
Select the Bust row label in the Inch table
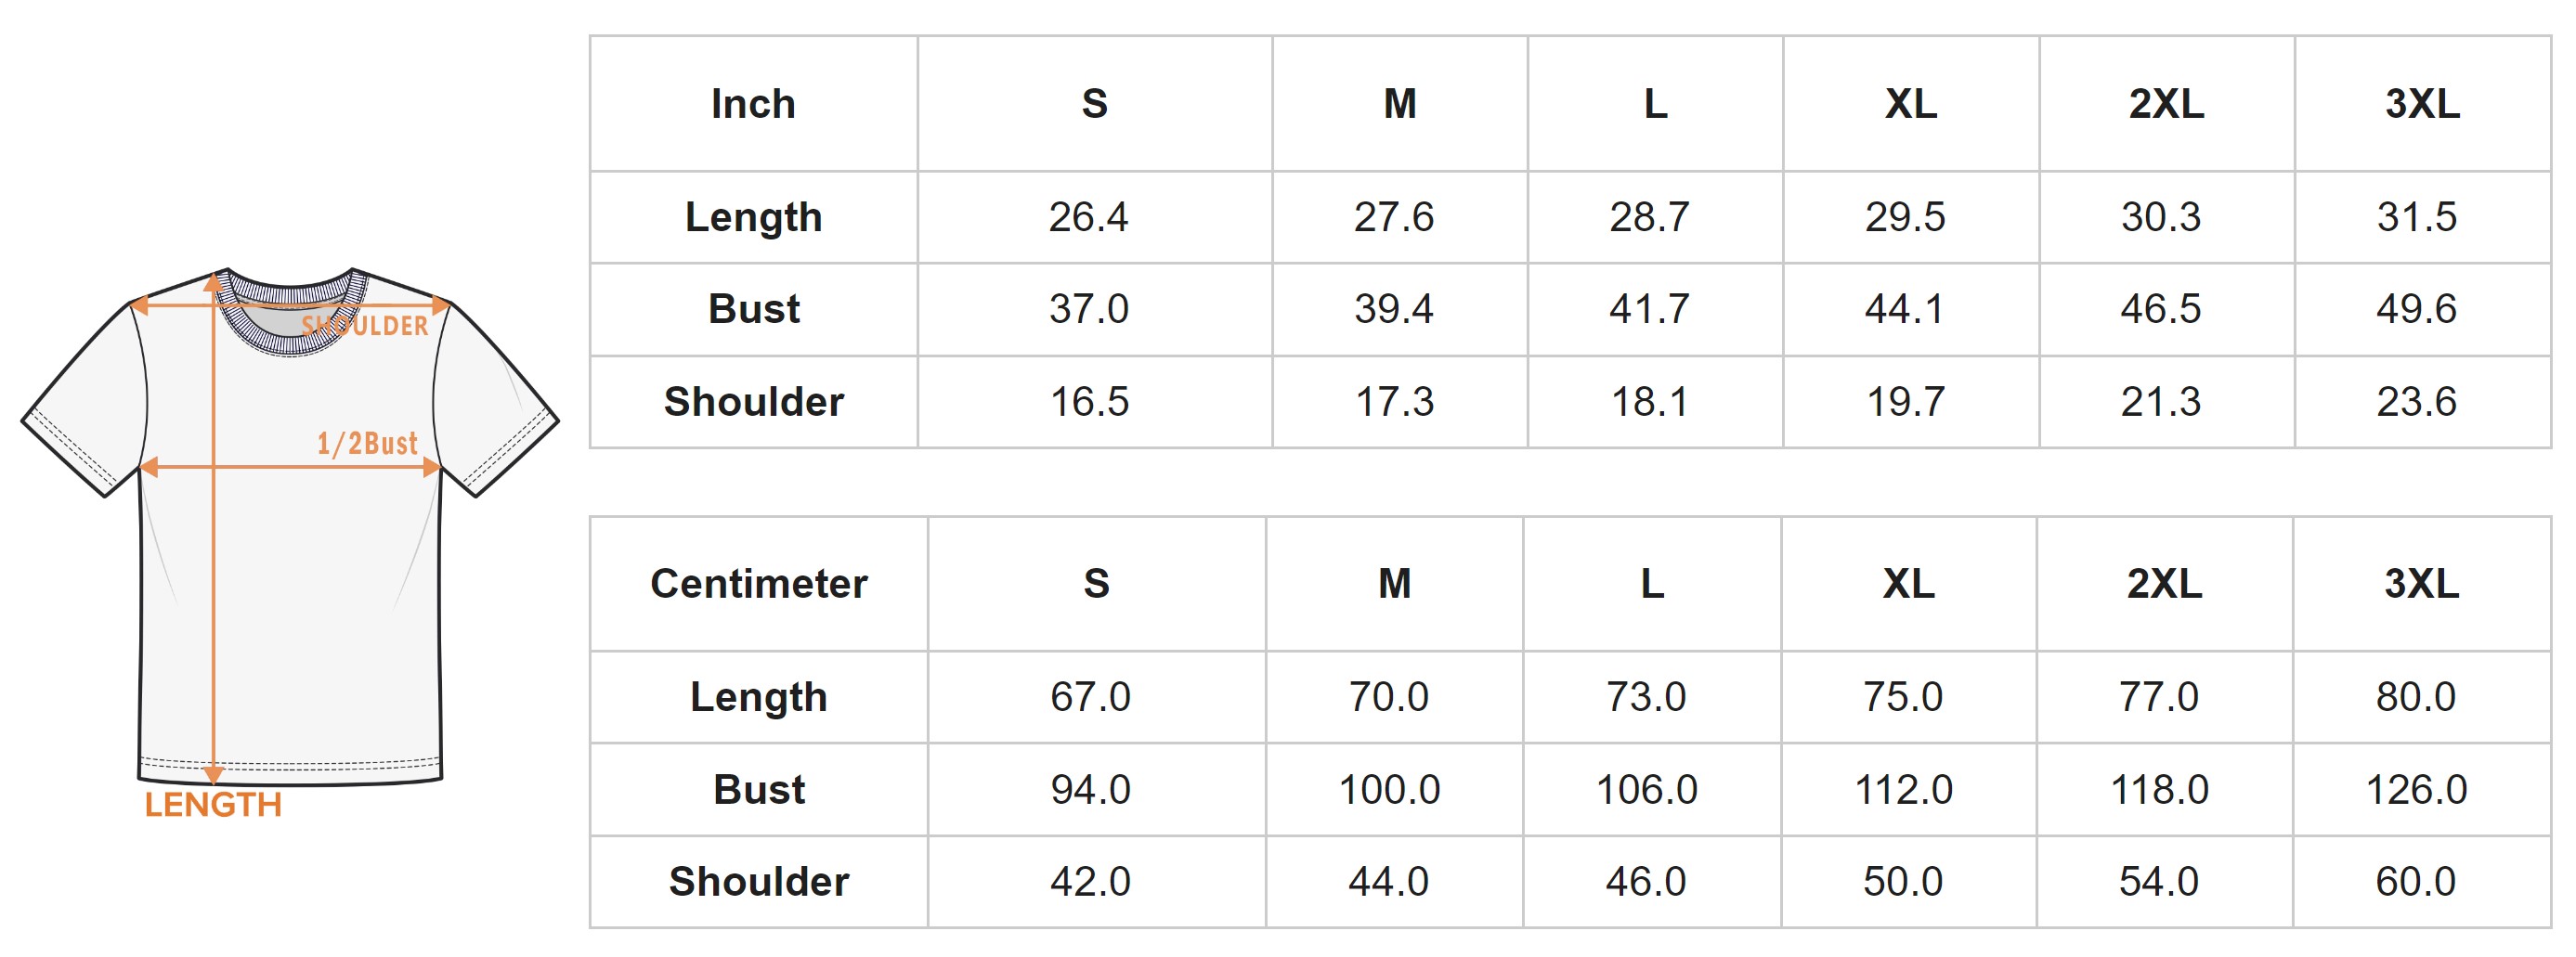[x=753, y=309]
